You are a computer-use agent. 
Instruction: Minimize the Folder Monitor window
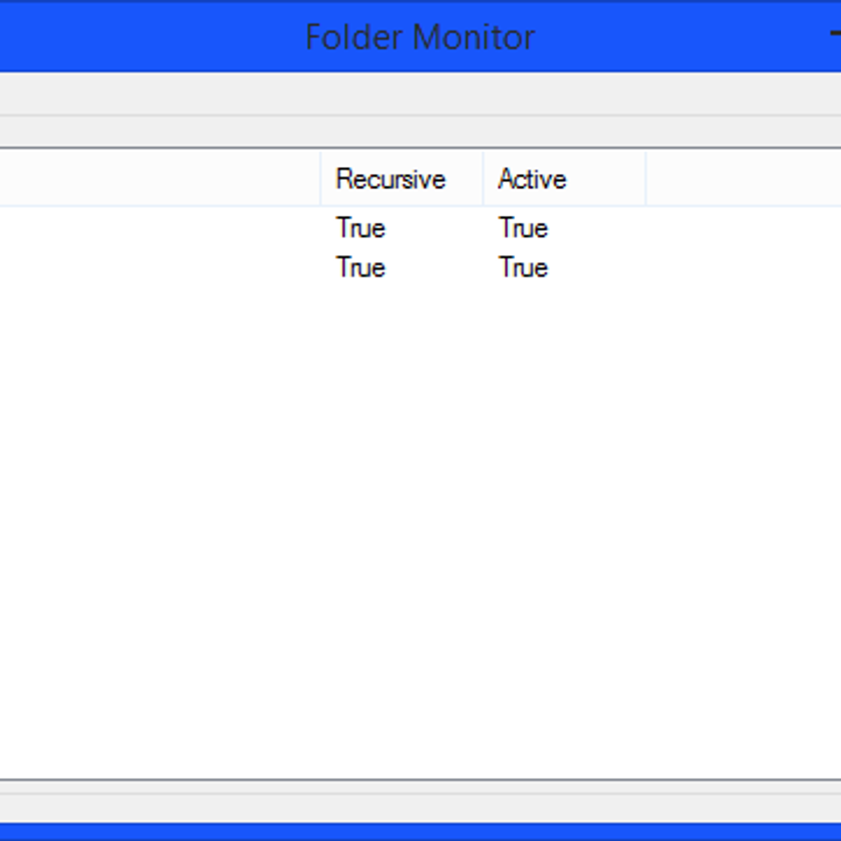tap(835, 32)
